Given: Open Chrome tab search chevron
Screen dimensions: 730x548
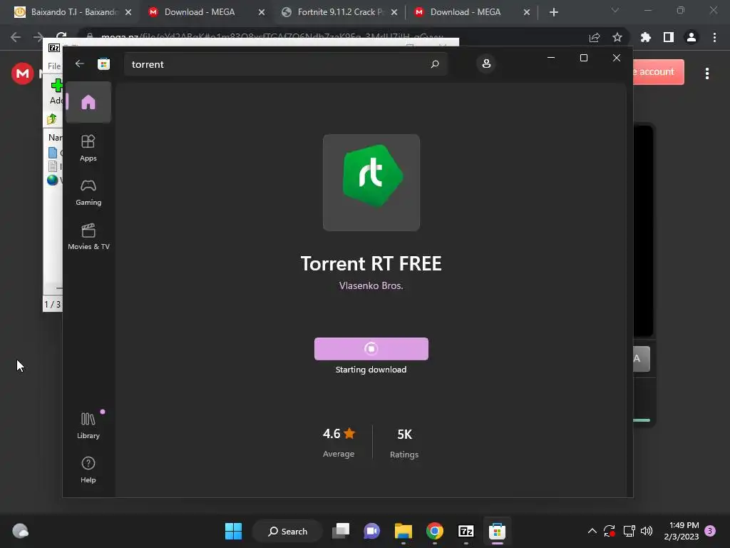Looking at the screenshot, I should 615,10.
